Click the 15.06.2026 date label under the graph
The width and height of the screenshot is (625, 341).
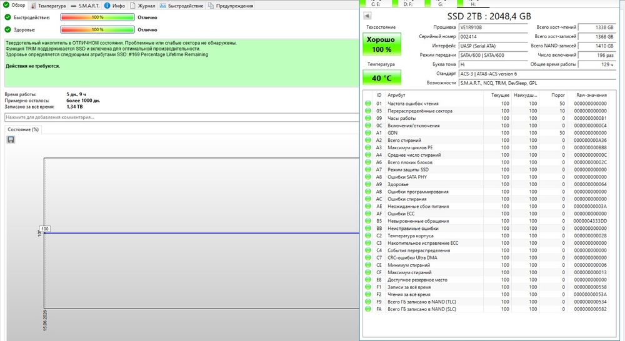[45, 320]
